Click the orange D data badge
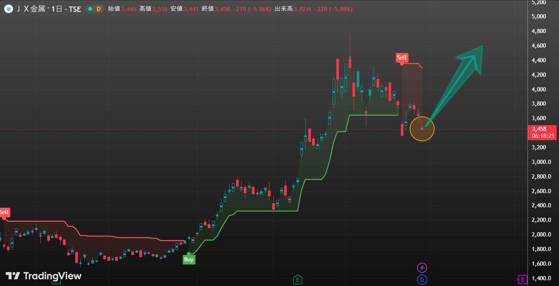The width and height of the screenshot is (559, 286). (x=98, y=9)
